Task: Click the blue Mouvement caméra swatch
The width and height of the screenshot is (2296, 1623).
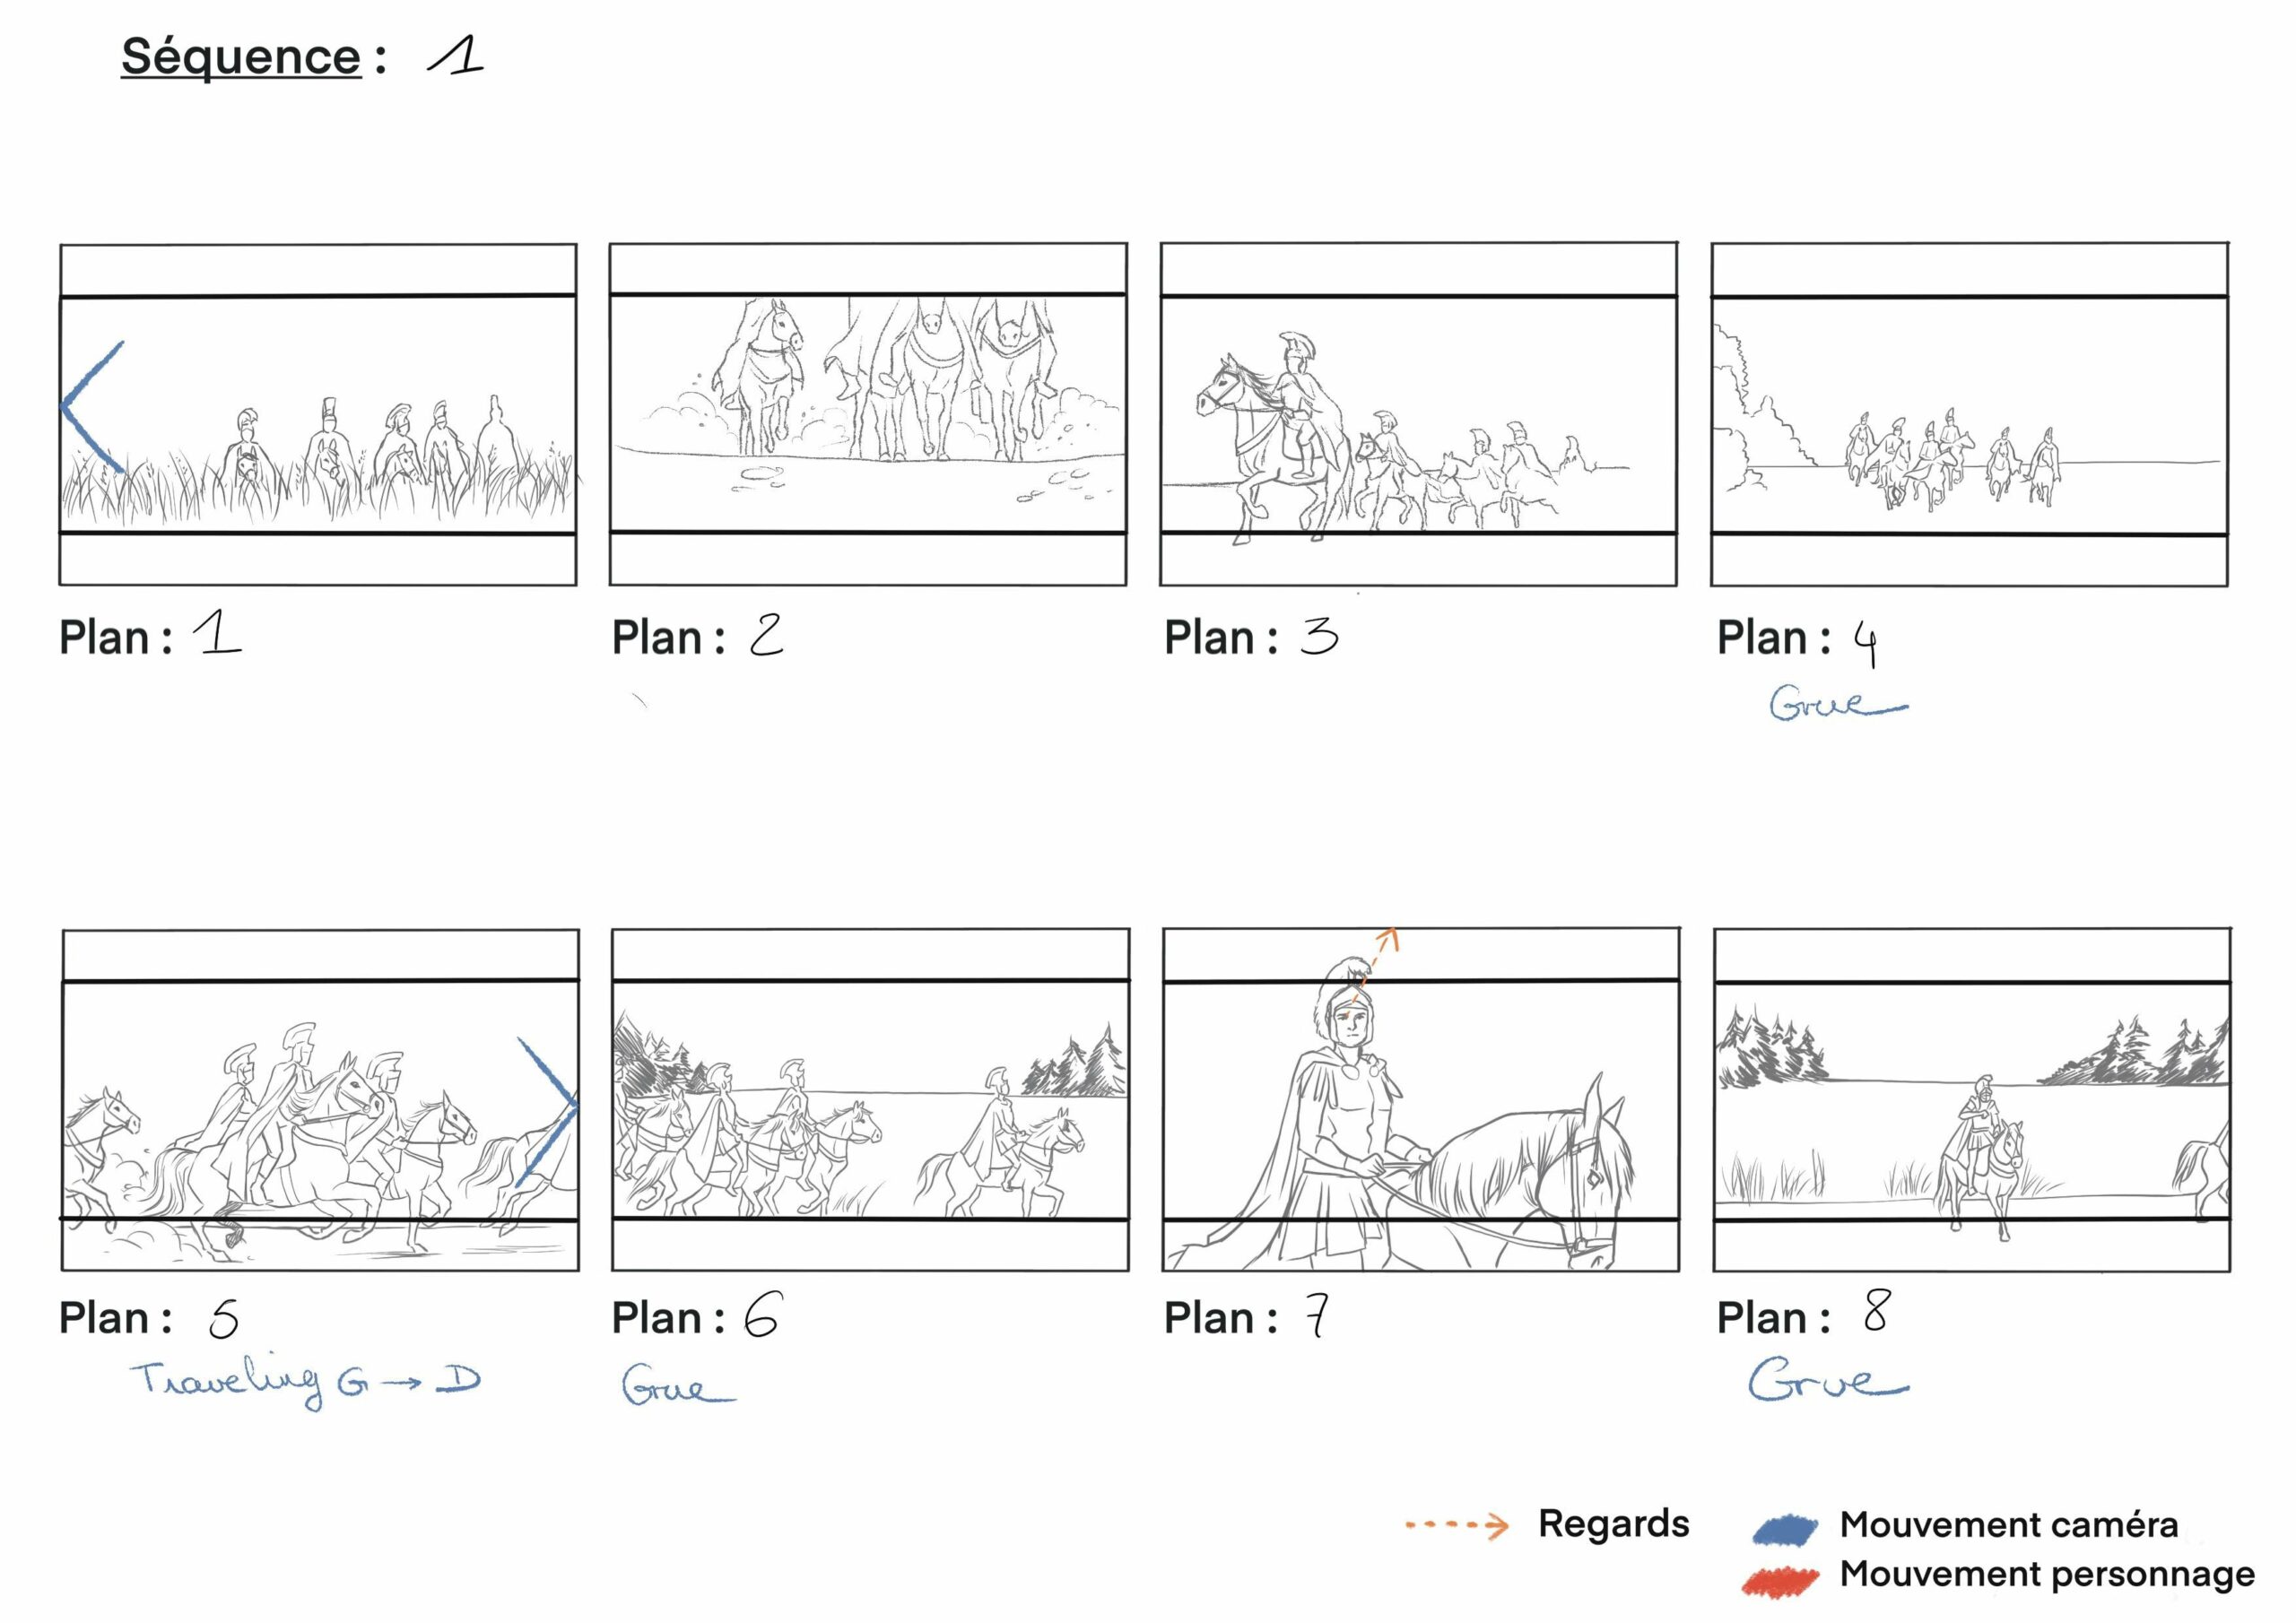Action: 1785,1529
